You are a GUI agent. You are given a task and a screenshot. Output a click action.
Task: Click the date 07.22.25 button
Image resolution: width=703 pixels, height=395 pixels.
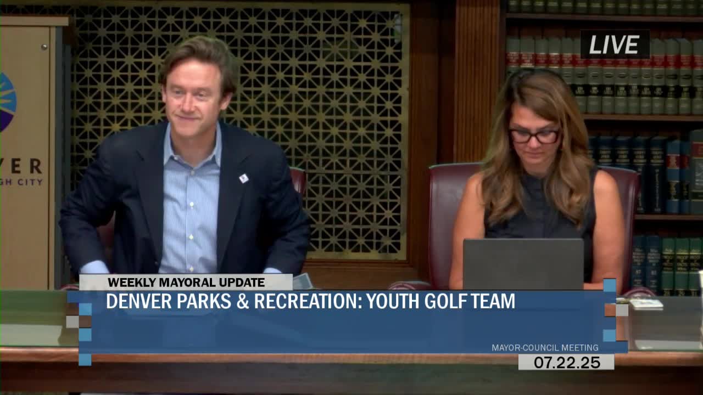(567, 362)
